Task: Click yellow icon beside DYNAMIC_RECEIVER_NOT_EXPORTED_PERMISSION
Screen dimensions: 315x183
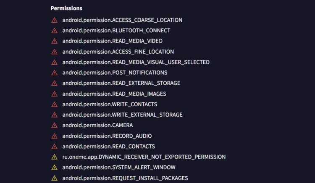Action: point(54,157)
